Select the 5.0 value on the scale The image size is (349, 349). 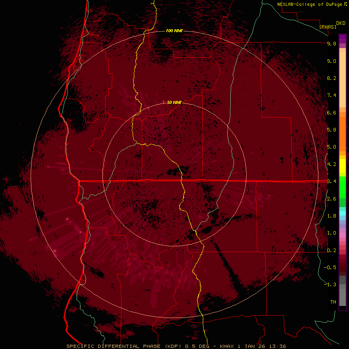pyautogui.click(x=332, y=147)
